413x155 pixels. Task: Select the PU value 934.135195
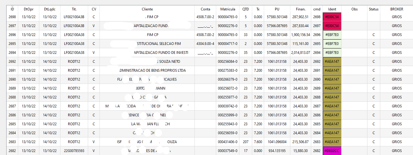(277, 151)
